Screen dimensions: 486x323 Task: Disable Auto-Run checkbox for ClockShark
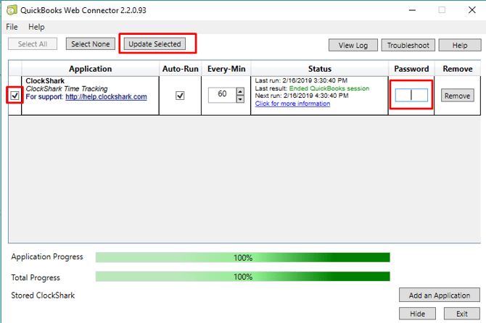click(x=180, y=96)
